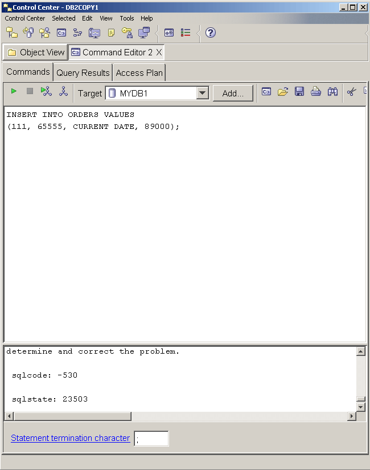Save the script with floppy disk icon

pos(299,91)
